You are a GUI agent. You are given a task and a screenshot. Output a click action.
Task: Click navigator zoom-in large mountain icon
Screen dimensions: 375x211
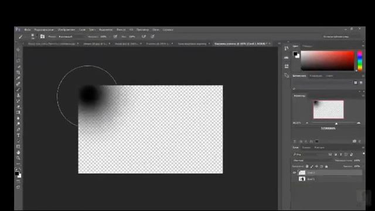point(358,123)
